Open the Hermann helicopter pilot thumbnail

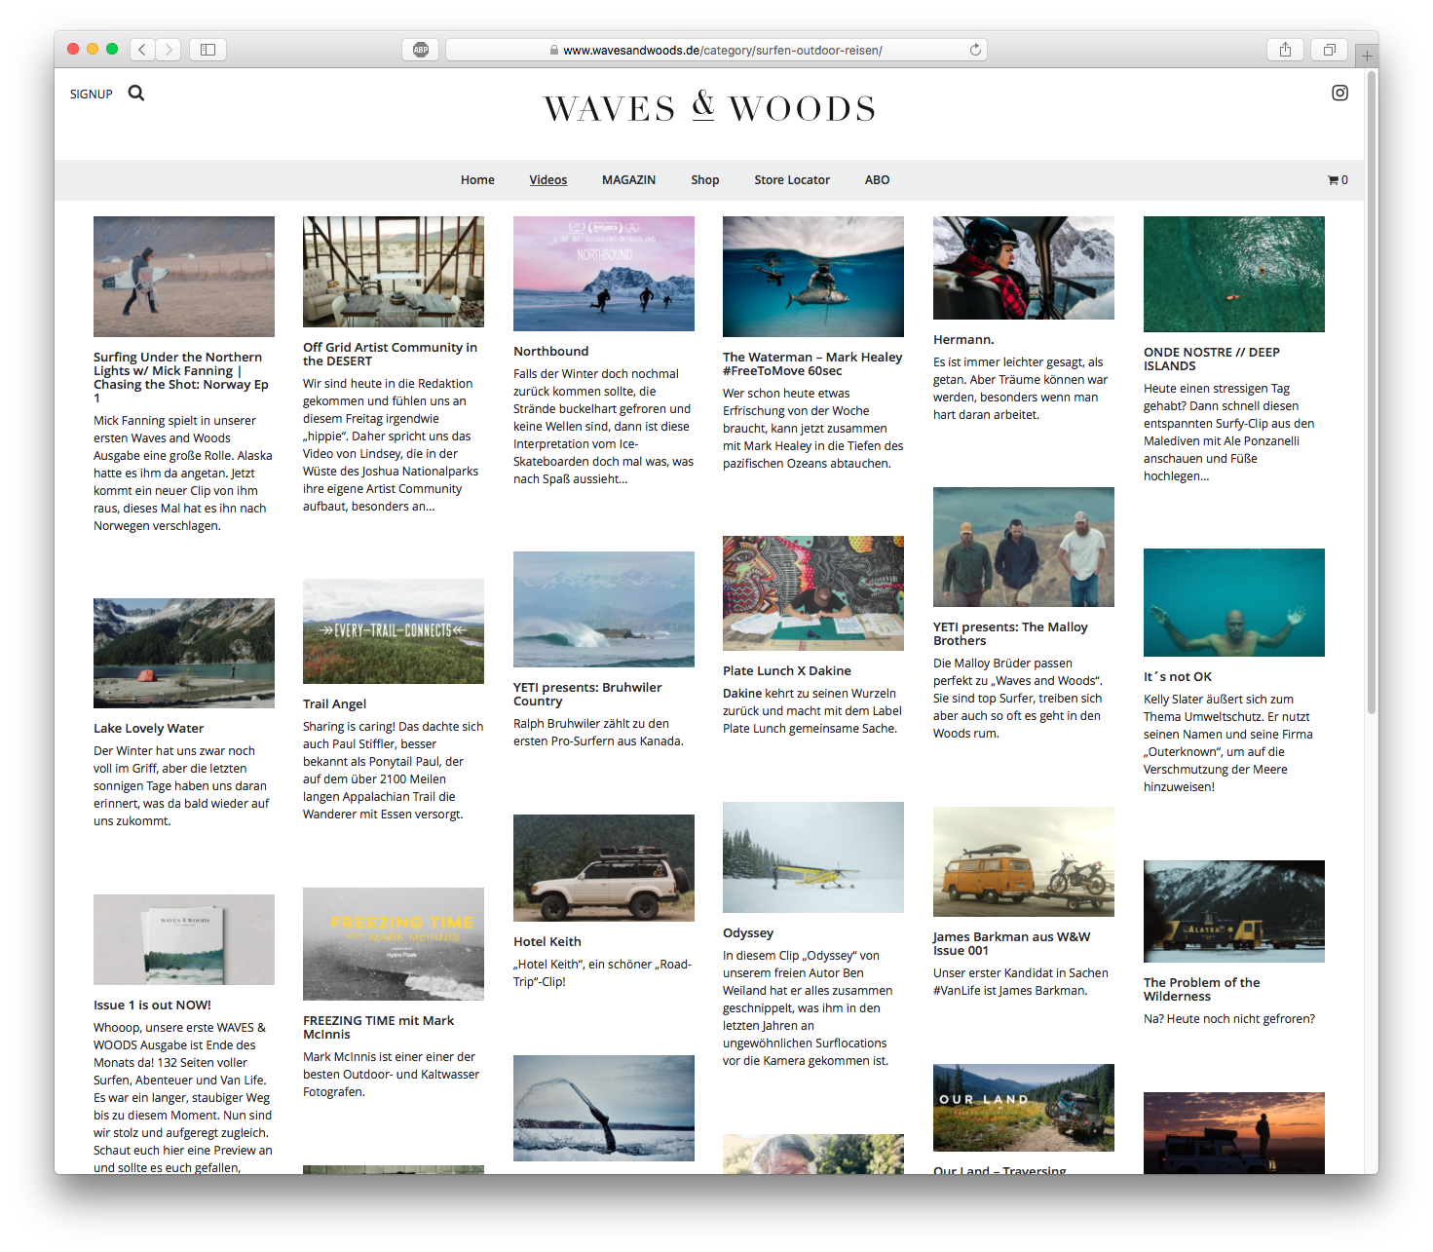pyautogui.click(x=1024, y=268)
